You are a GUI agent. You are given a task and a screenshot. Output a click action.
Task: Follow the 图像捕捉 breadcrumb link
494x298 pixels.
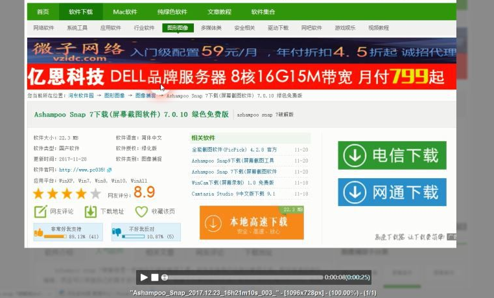(x=145, y=95)
